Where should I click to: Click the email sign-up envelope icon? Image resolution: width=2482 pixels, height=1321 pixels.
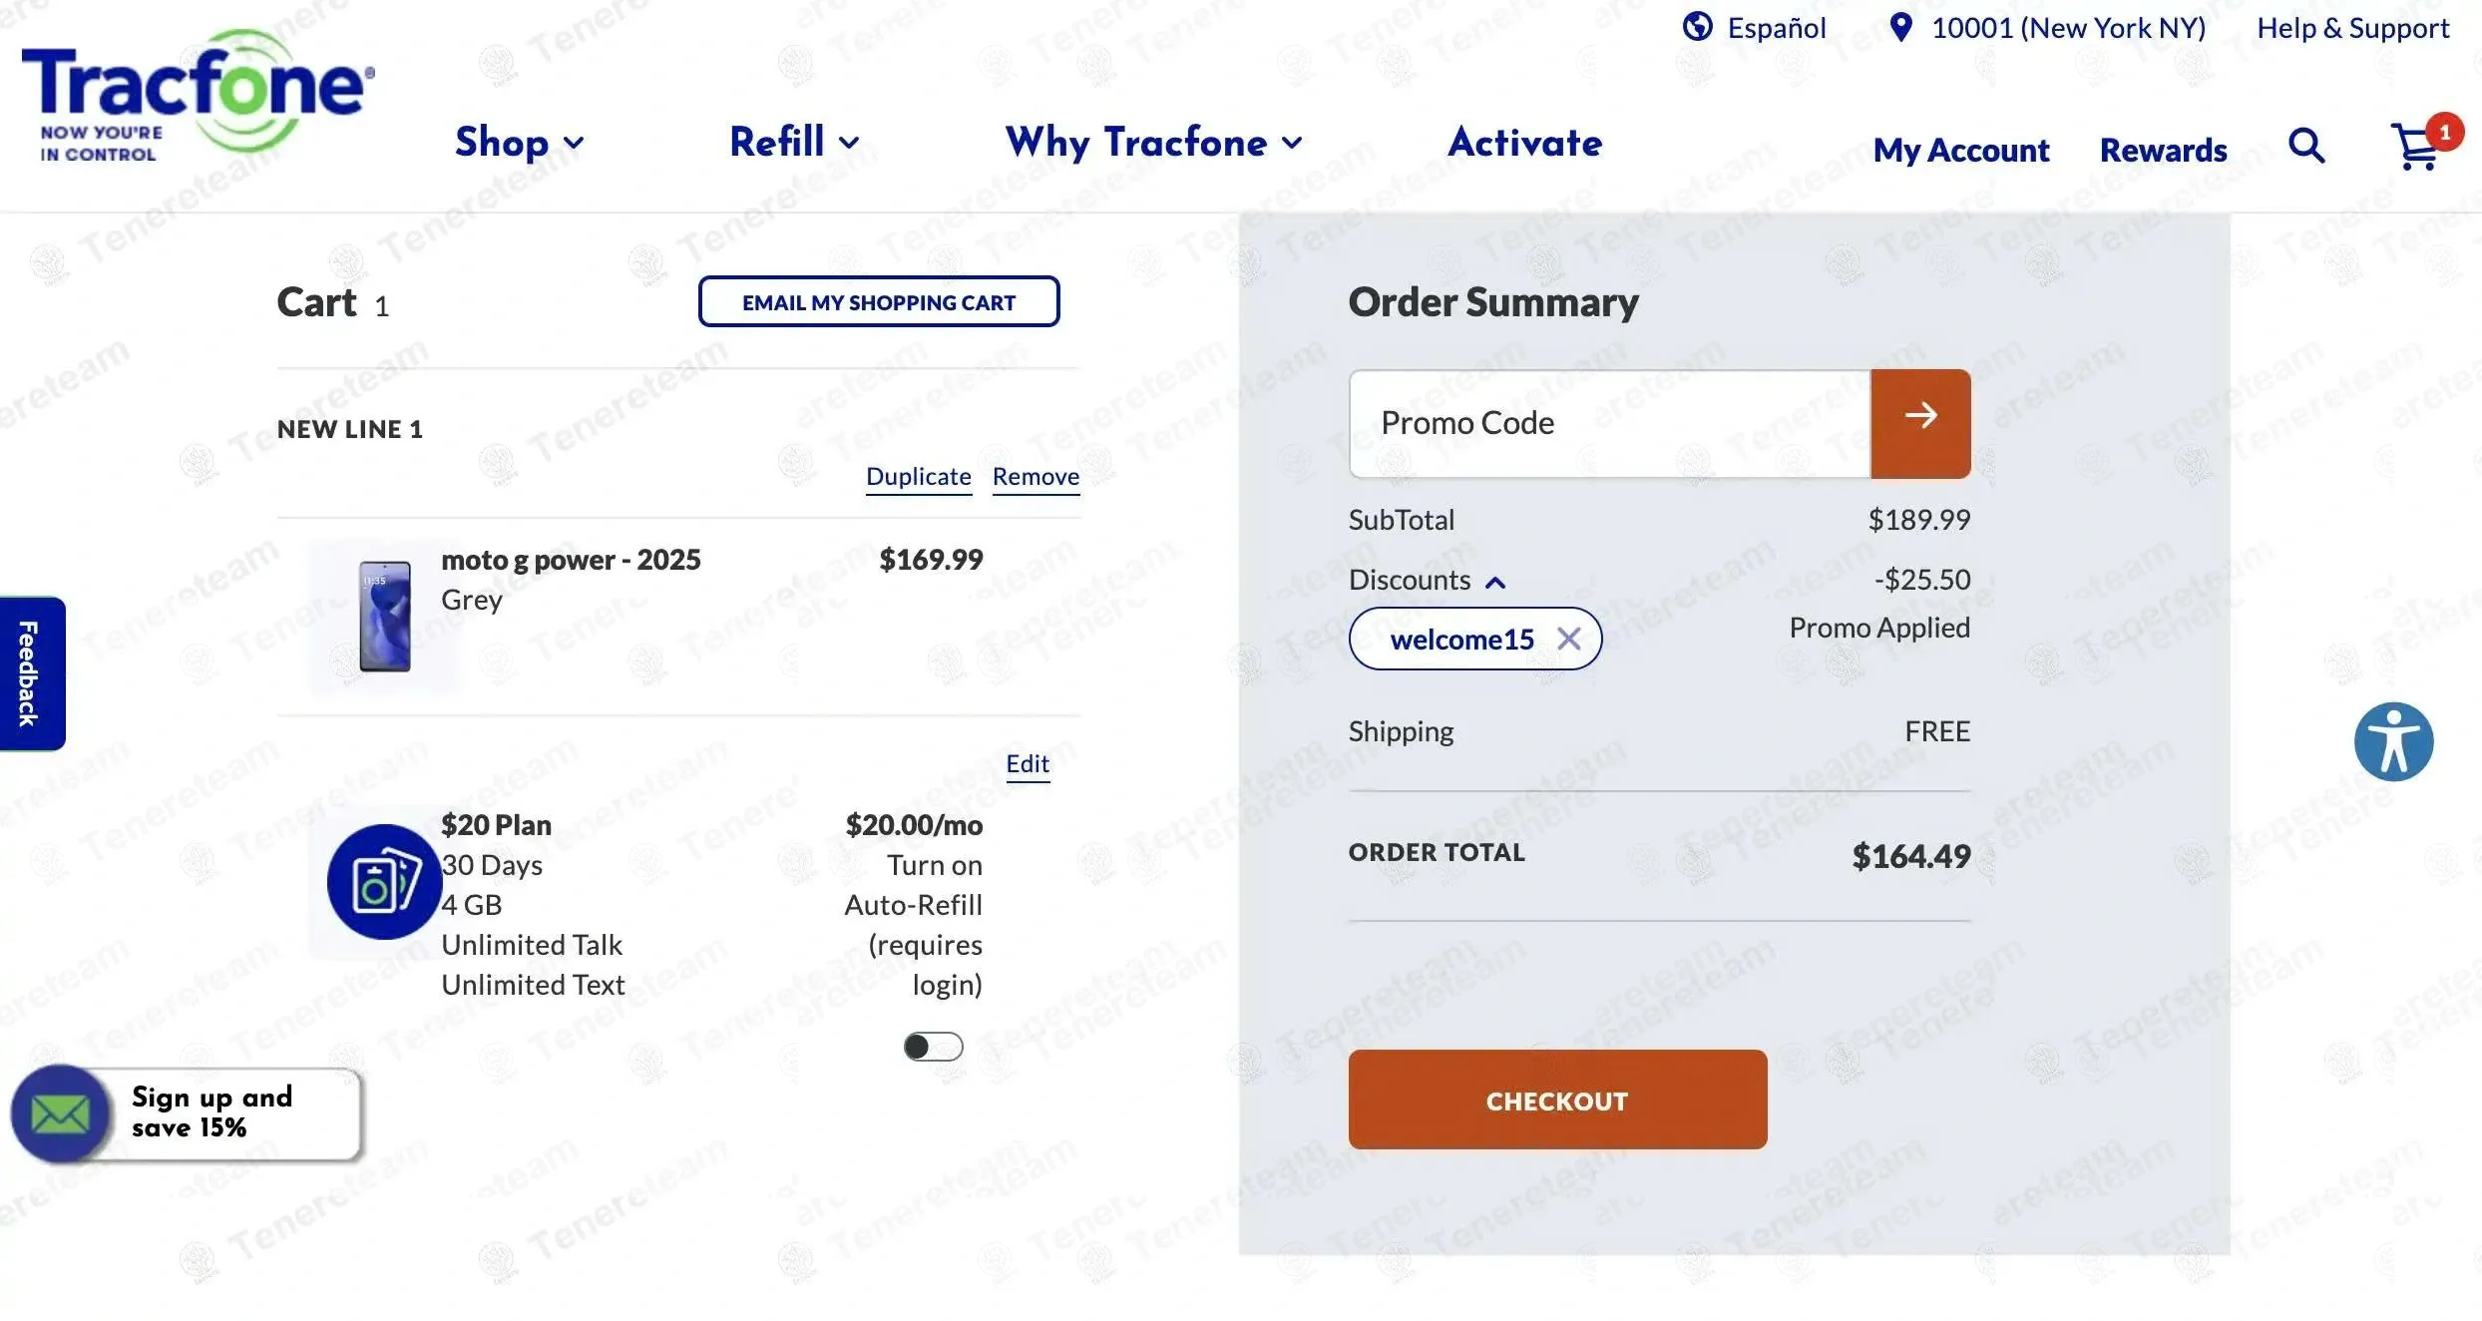[60, 1113]
